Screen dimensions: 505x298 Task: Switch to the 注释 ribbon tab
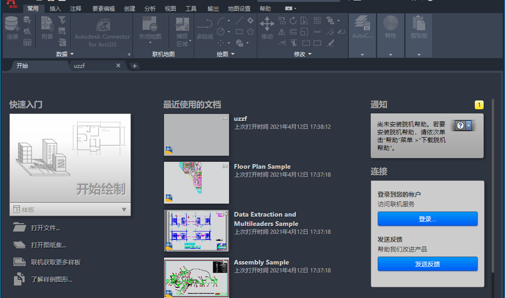[x=76, y=9]
